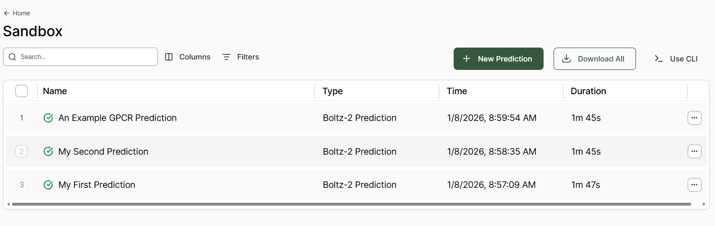
Task: Open the three-dot menu for My Second Prediction
Action: tap(694, 152)
